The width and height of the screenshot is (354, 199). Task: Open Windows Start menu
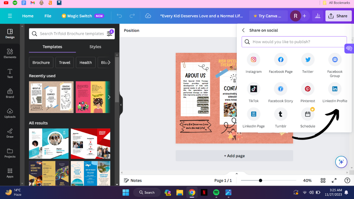[126, 192]
